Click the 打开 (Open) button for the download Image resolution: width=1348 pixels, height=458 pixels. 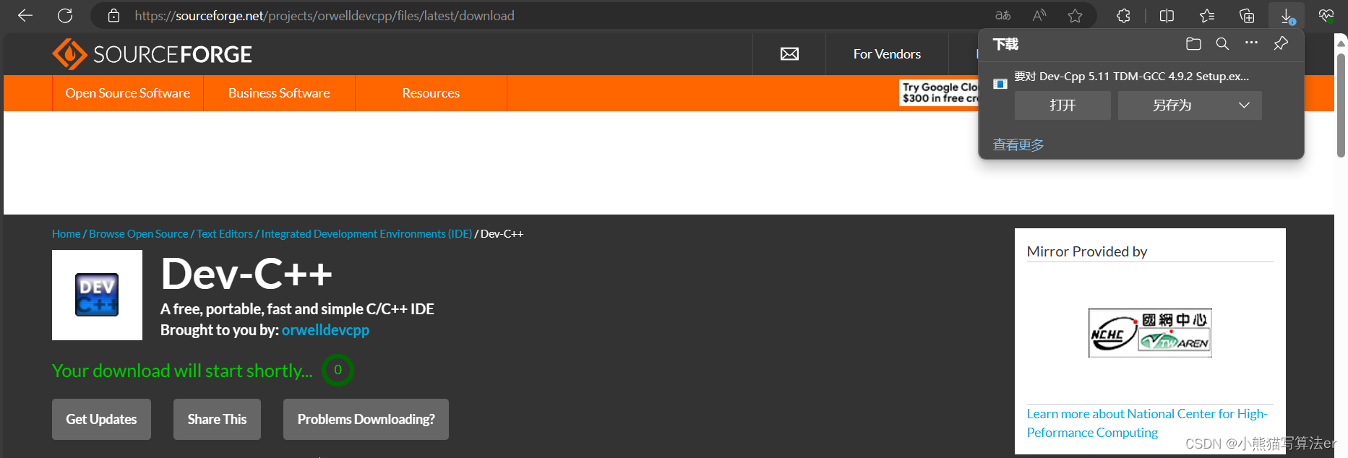click(x=1062, y=105)
